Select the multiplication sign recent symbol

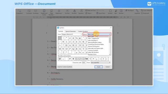point(93,59)
